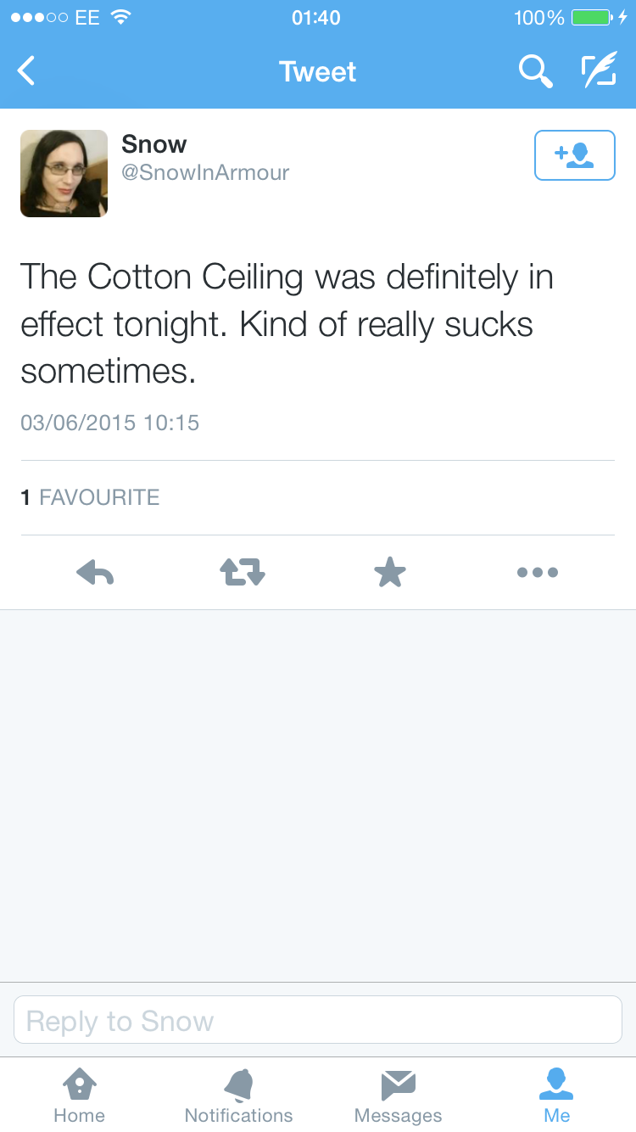The height and width of the screenshot is (1132, 636).
Task: Retweet this tweet
Action: 243,573
